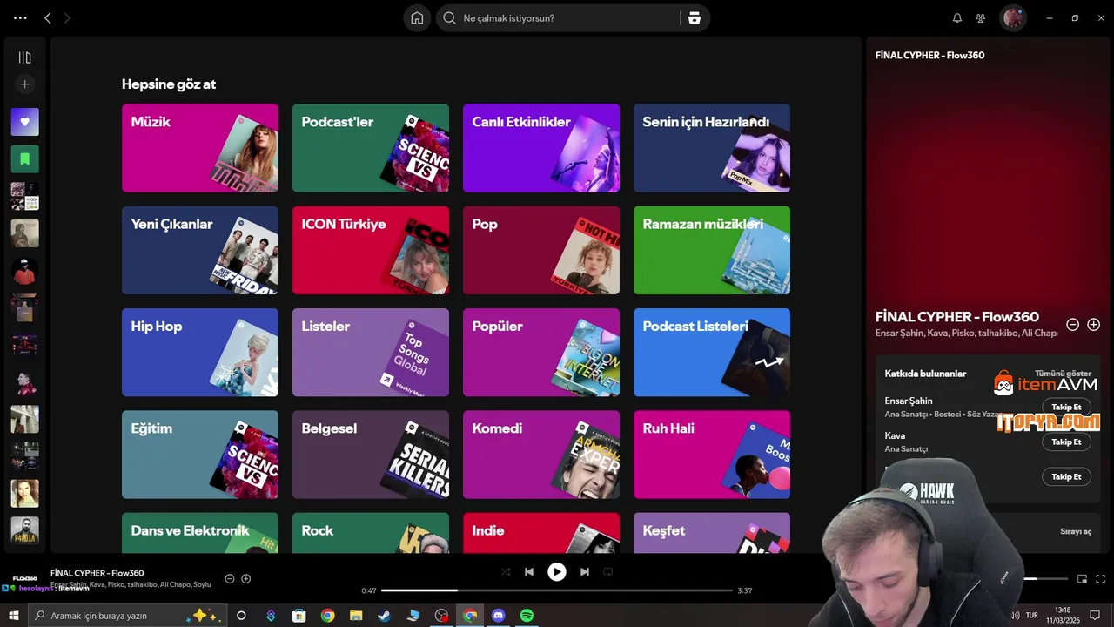Image resolution: width=1114 pixels, height=627 pixels.
Task: Open the profile avatar menu
Action: pyautogui.click(x=1012, y=18)
